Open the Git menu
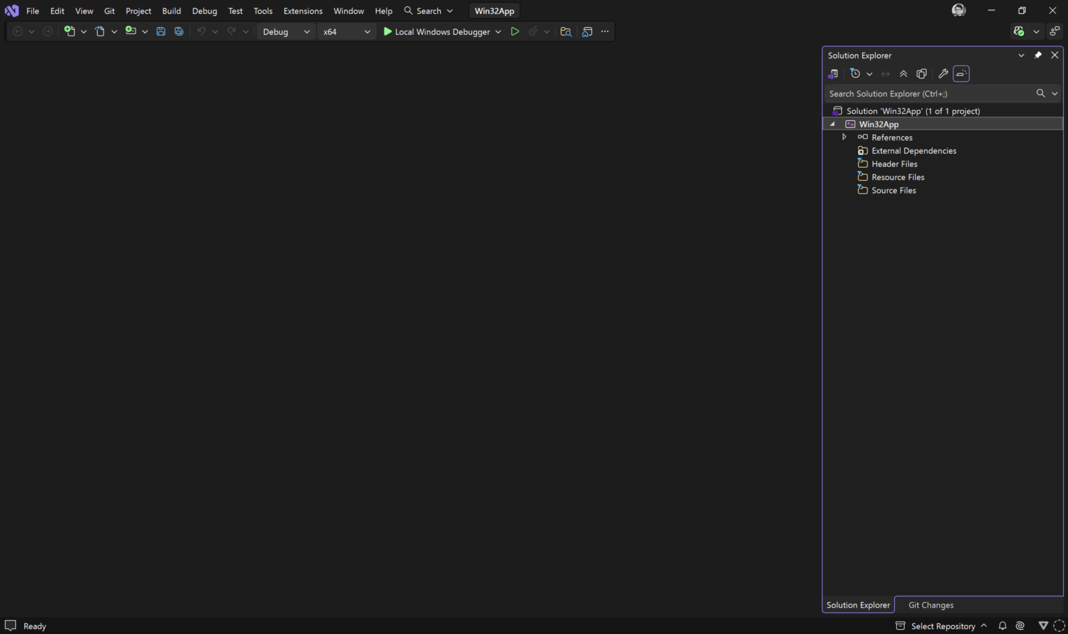Screen dimensions: 1068x634 (x=109, y=10)
